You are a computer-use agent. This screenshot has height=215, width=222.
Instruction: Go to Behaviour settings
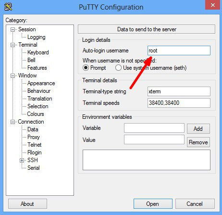point(39,91)
